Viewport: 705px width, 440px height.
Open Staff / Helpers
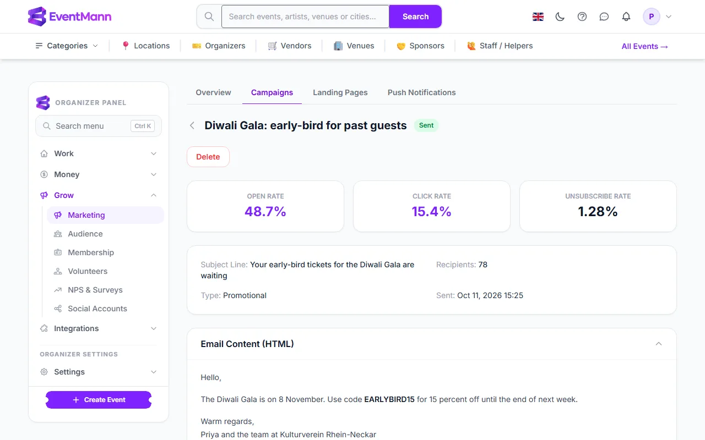500,46
